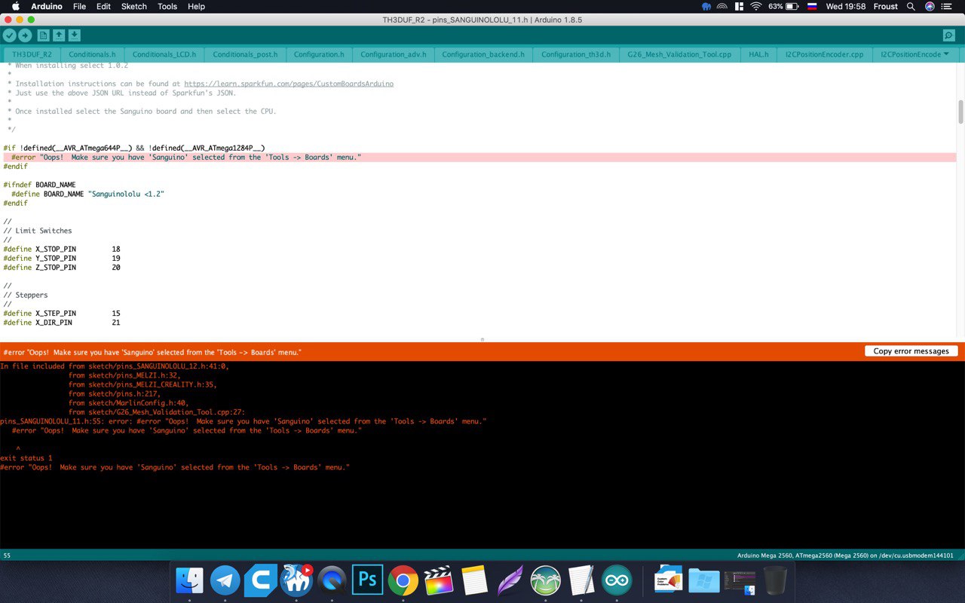Open the purple feather app in Dock

coord(510,580)
